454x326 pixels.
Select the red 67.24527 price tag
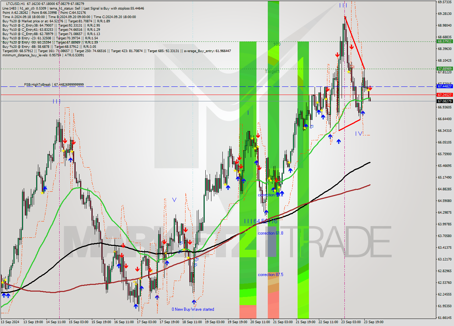click(444, 95)
